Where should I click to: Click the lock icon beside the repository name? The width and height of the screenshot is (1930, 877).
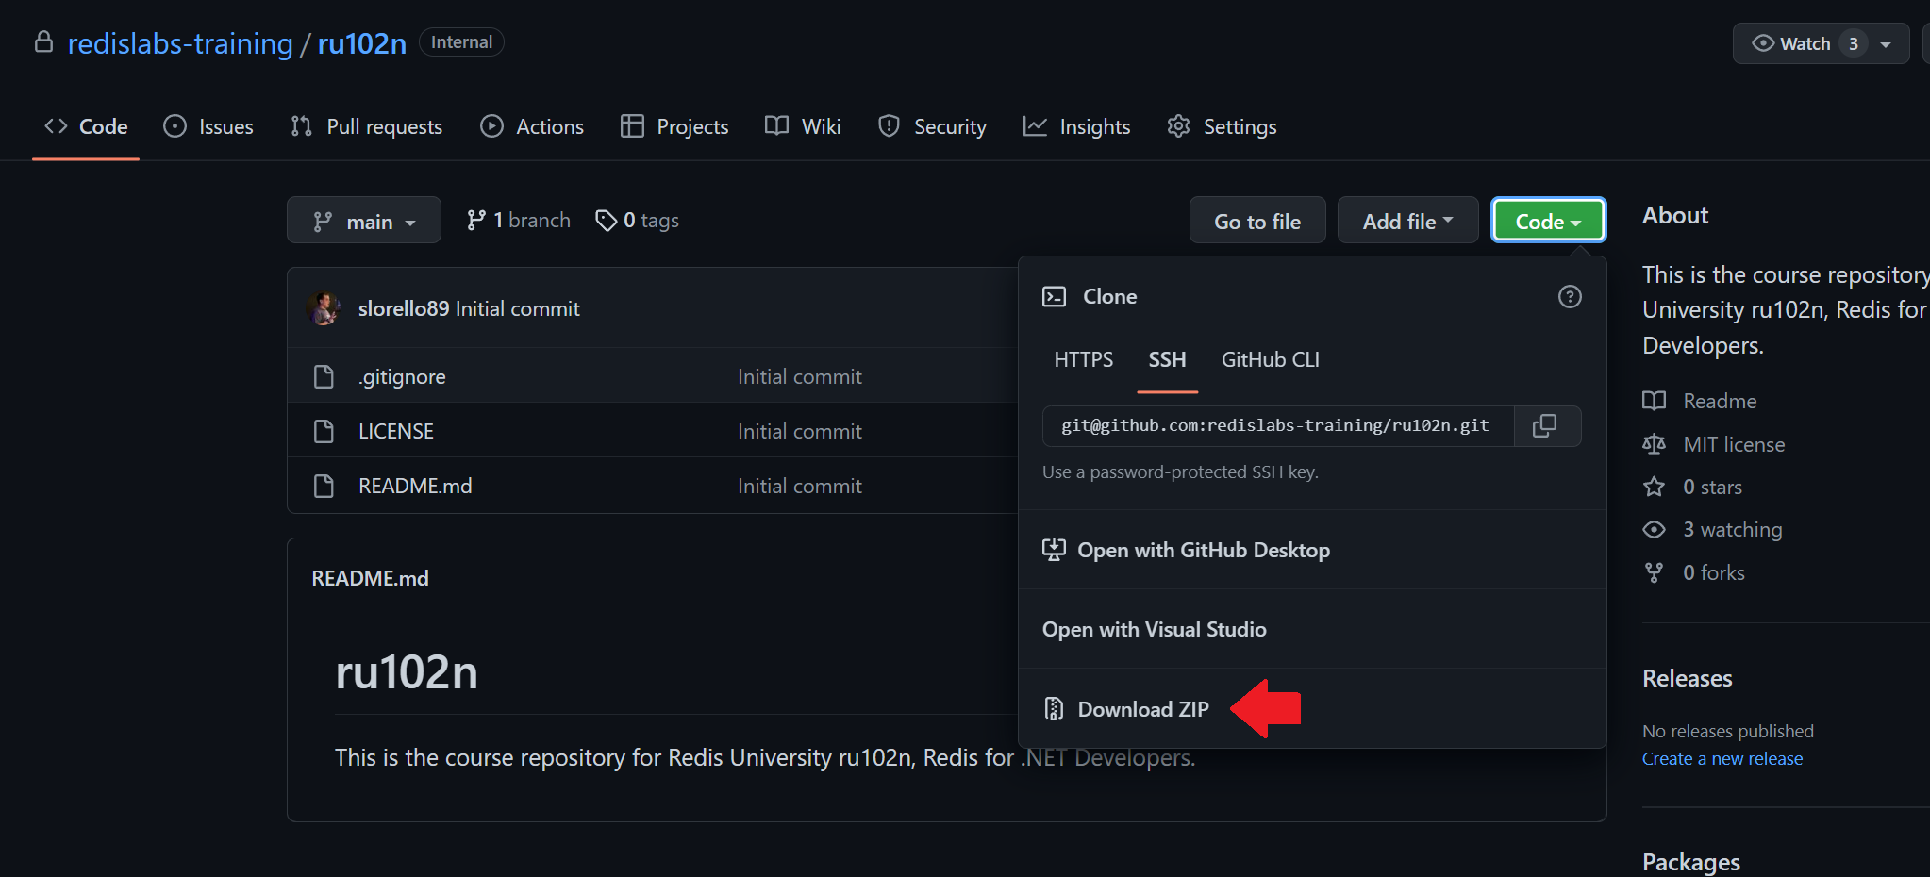43,42
